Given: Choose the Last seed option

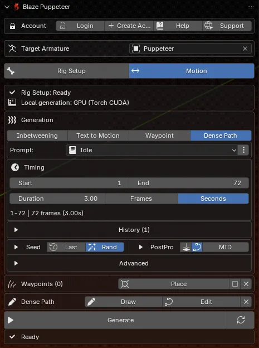Looking at the screenshot, I should pos(66,247).
